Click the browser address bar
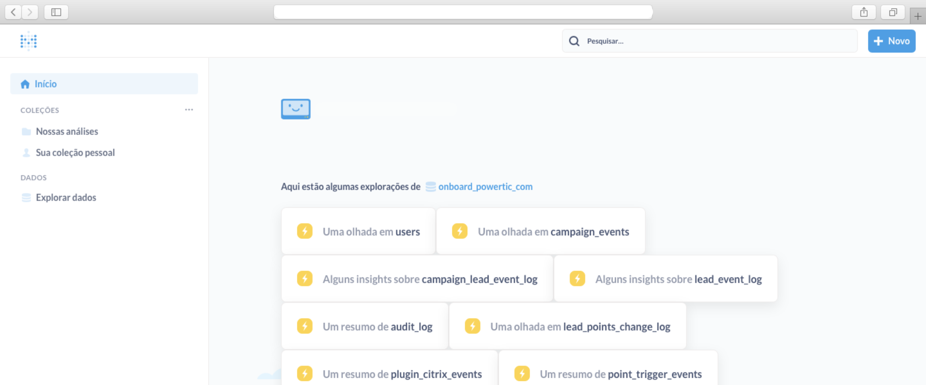This screenshot has height=385, width=926. point(463,12)
